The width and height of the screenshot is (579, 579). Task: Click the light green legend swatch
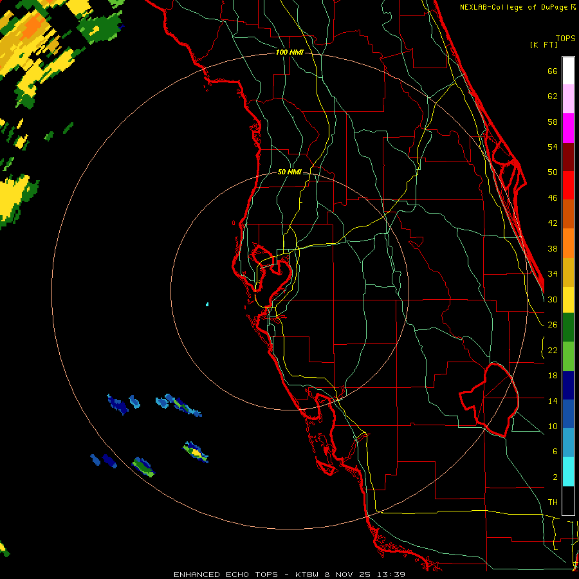point(568,356)
